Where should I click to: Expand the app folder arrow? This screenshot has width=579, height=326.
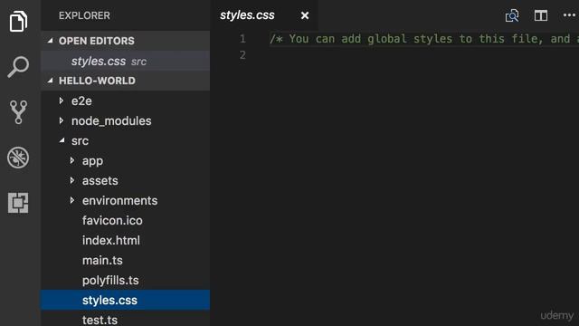72,160
